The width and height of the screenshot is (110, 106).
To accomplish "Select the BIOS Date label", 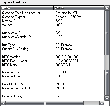I will (9, 65).
